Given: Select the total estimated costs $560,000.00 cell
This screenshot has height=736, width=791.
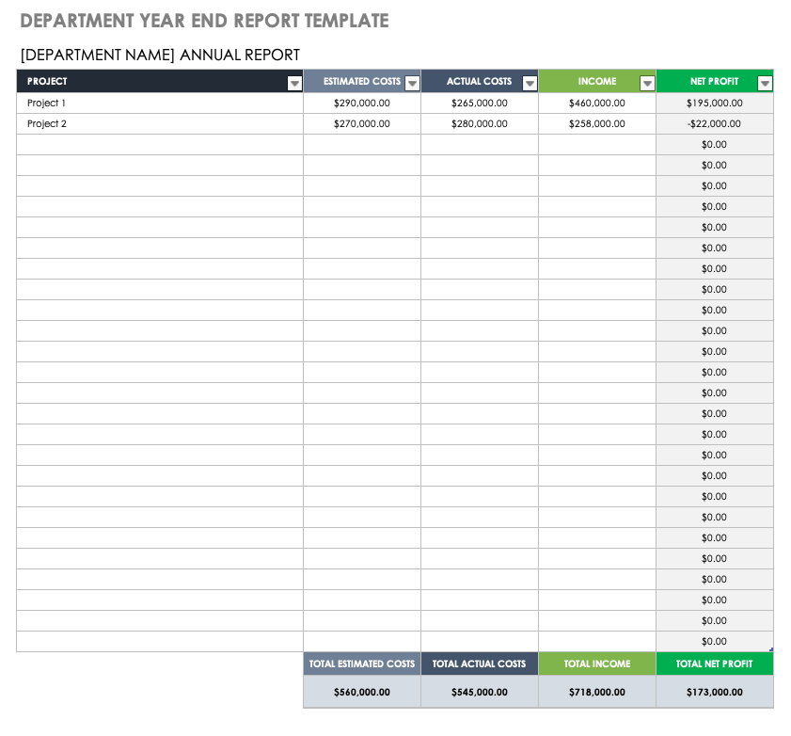Looking at the screenshot, I should [x=362, y=692].
